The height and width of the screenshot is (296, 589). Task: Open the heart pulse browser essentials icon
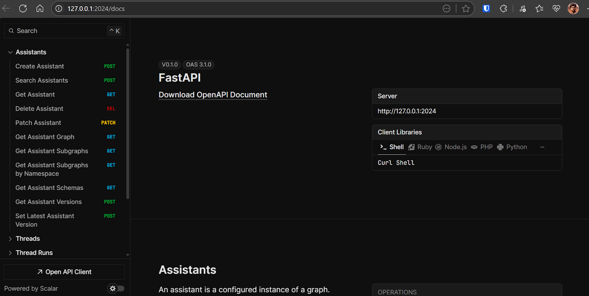click(556, 8)
